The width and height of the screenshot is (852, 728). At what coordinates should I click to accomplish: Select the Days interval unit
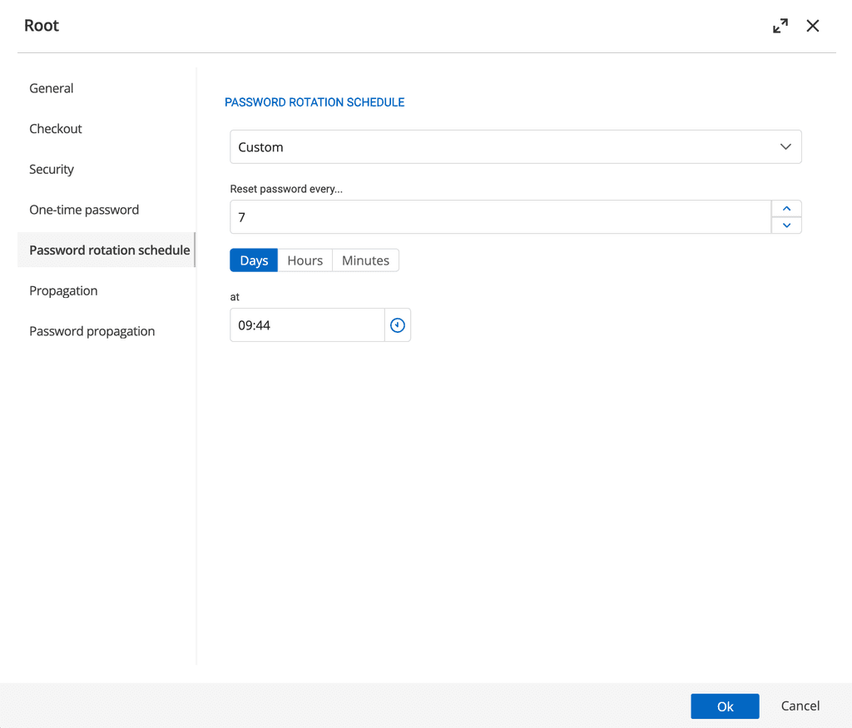click(254, 260)
